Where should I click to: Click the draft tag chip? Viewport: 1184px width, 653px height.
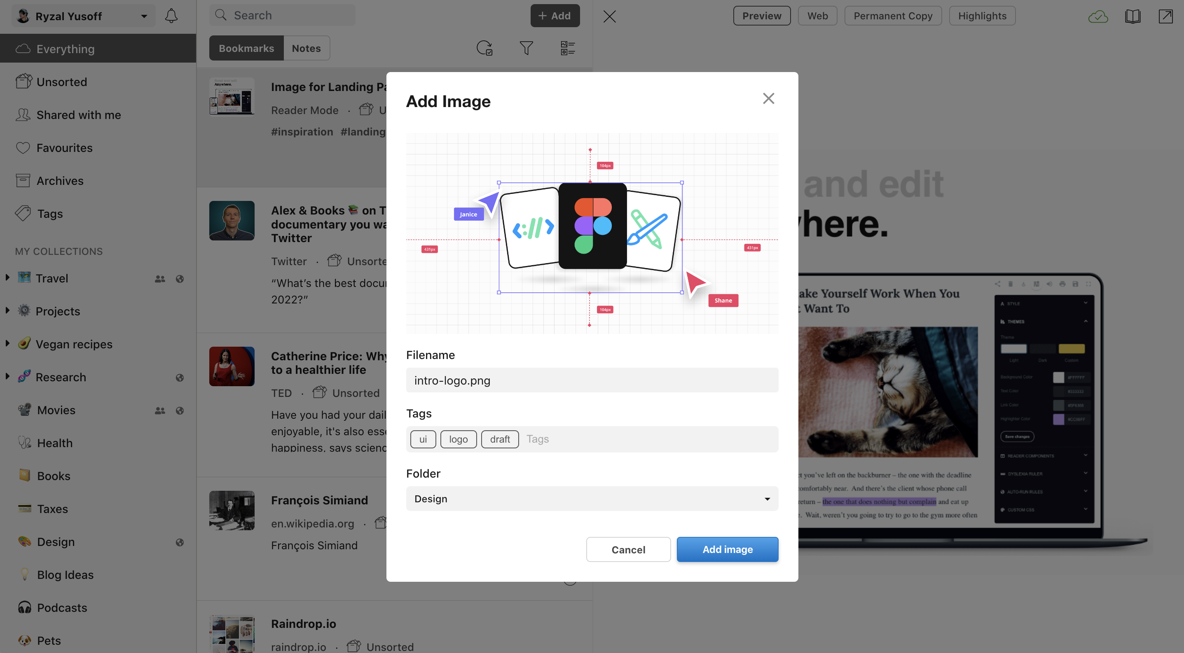(500, 439)
